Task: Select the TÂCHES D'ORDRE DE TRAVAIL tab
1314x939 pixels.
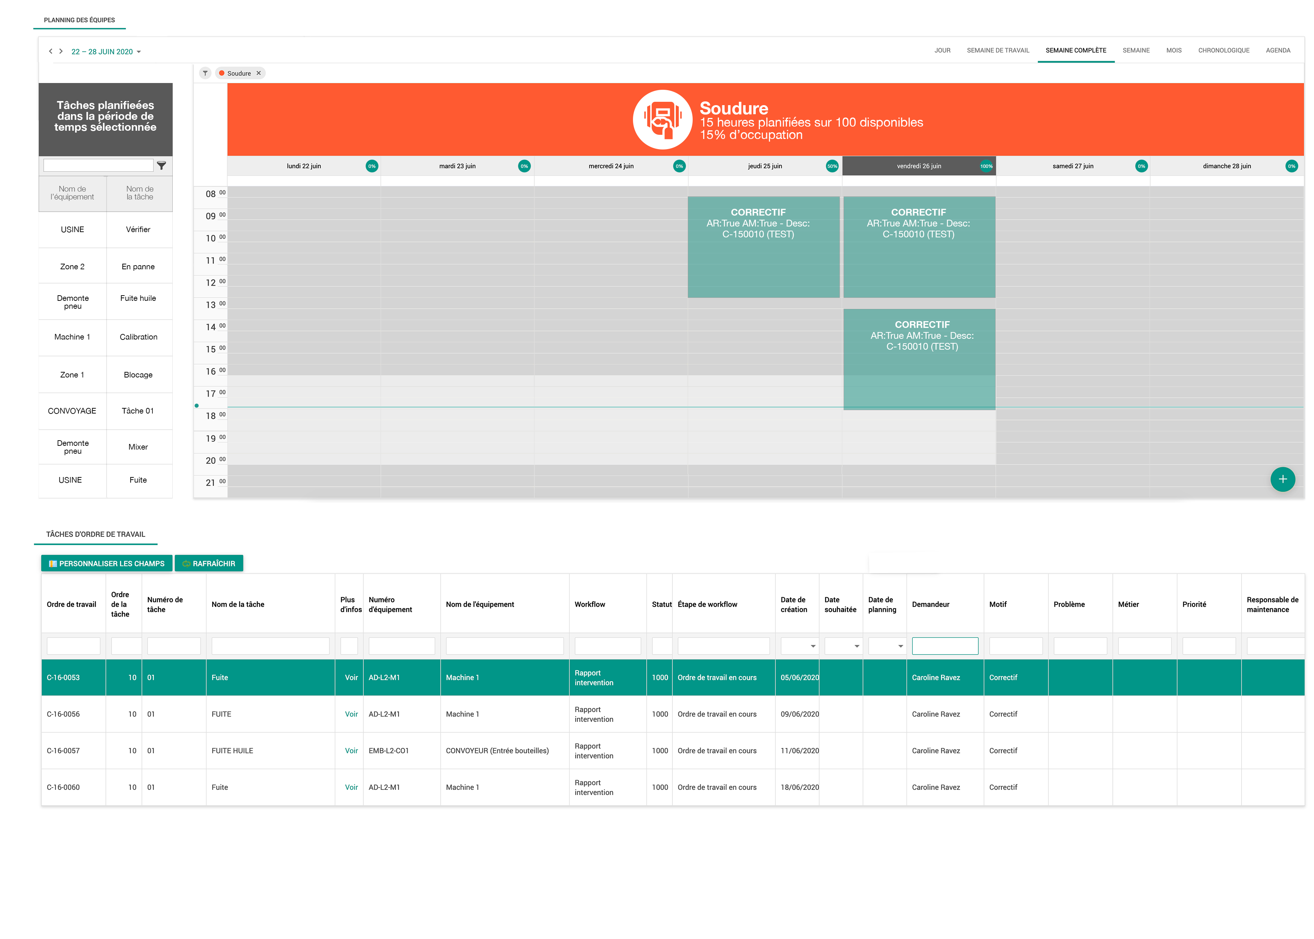Action: click(95, 534)
